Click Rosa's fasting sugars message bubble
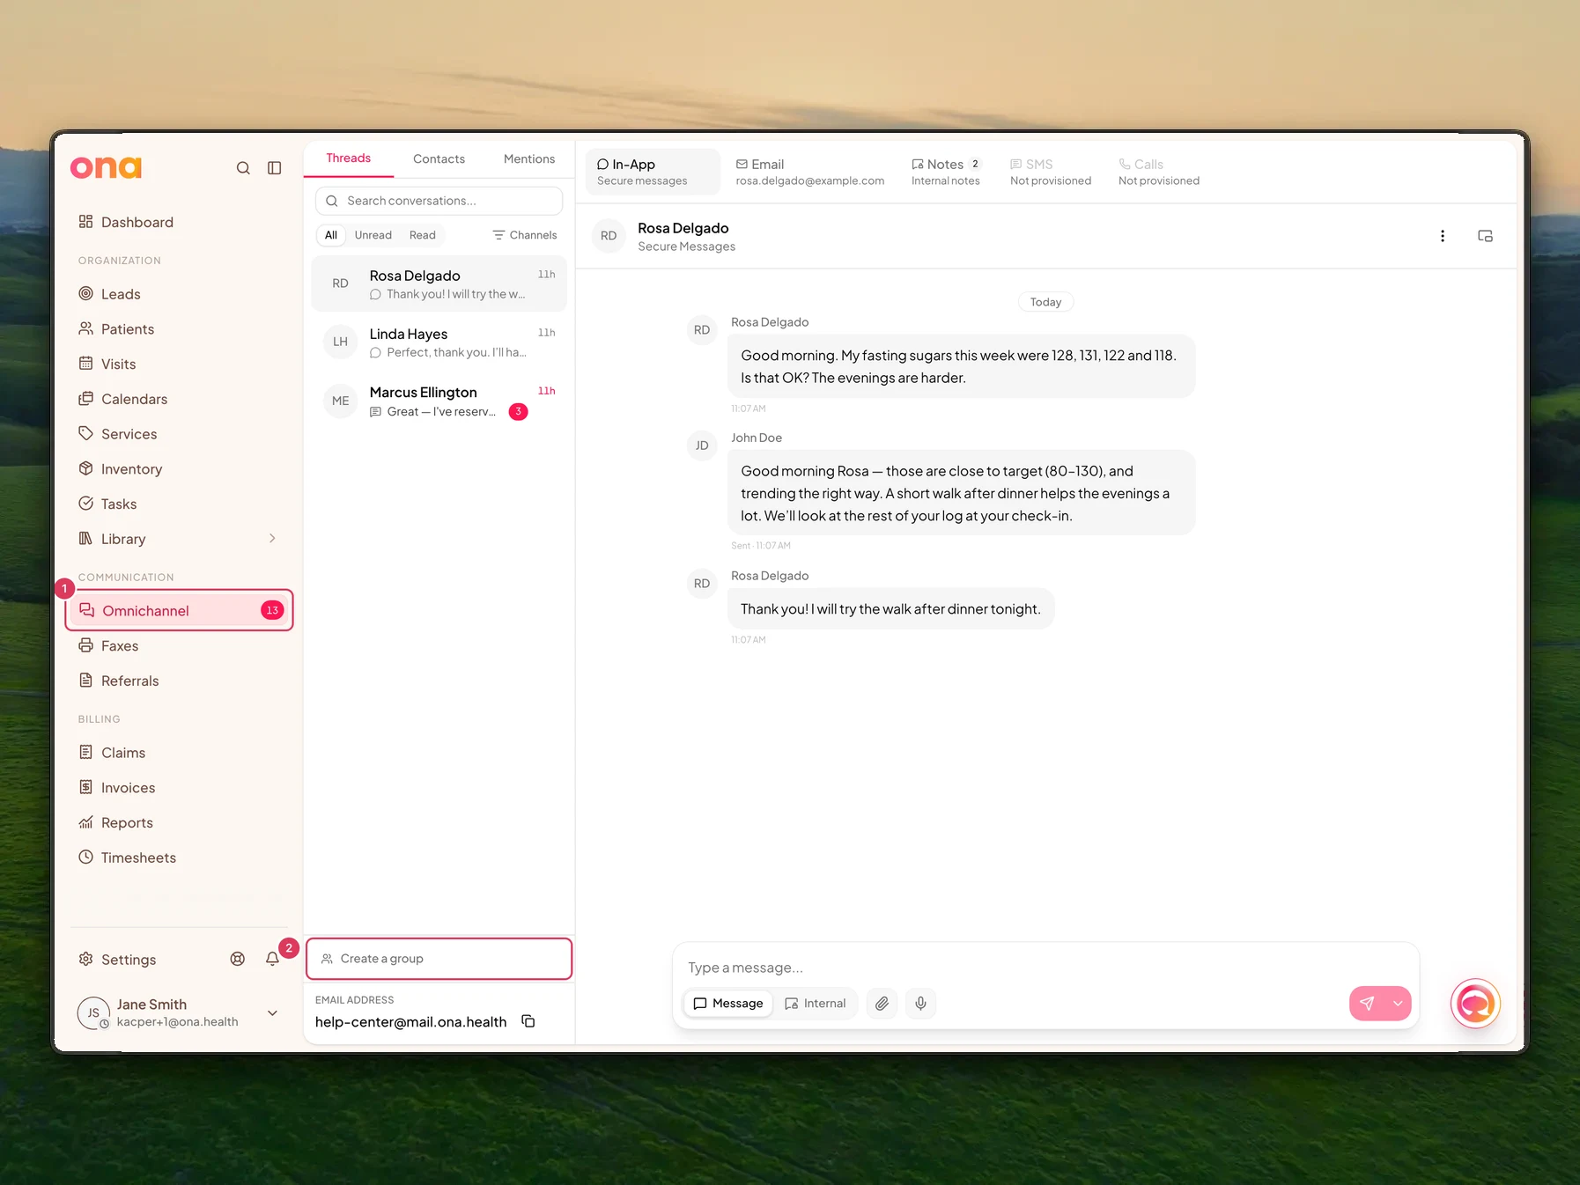Screen dimensions: 1580x1185 tap(961, 366)
